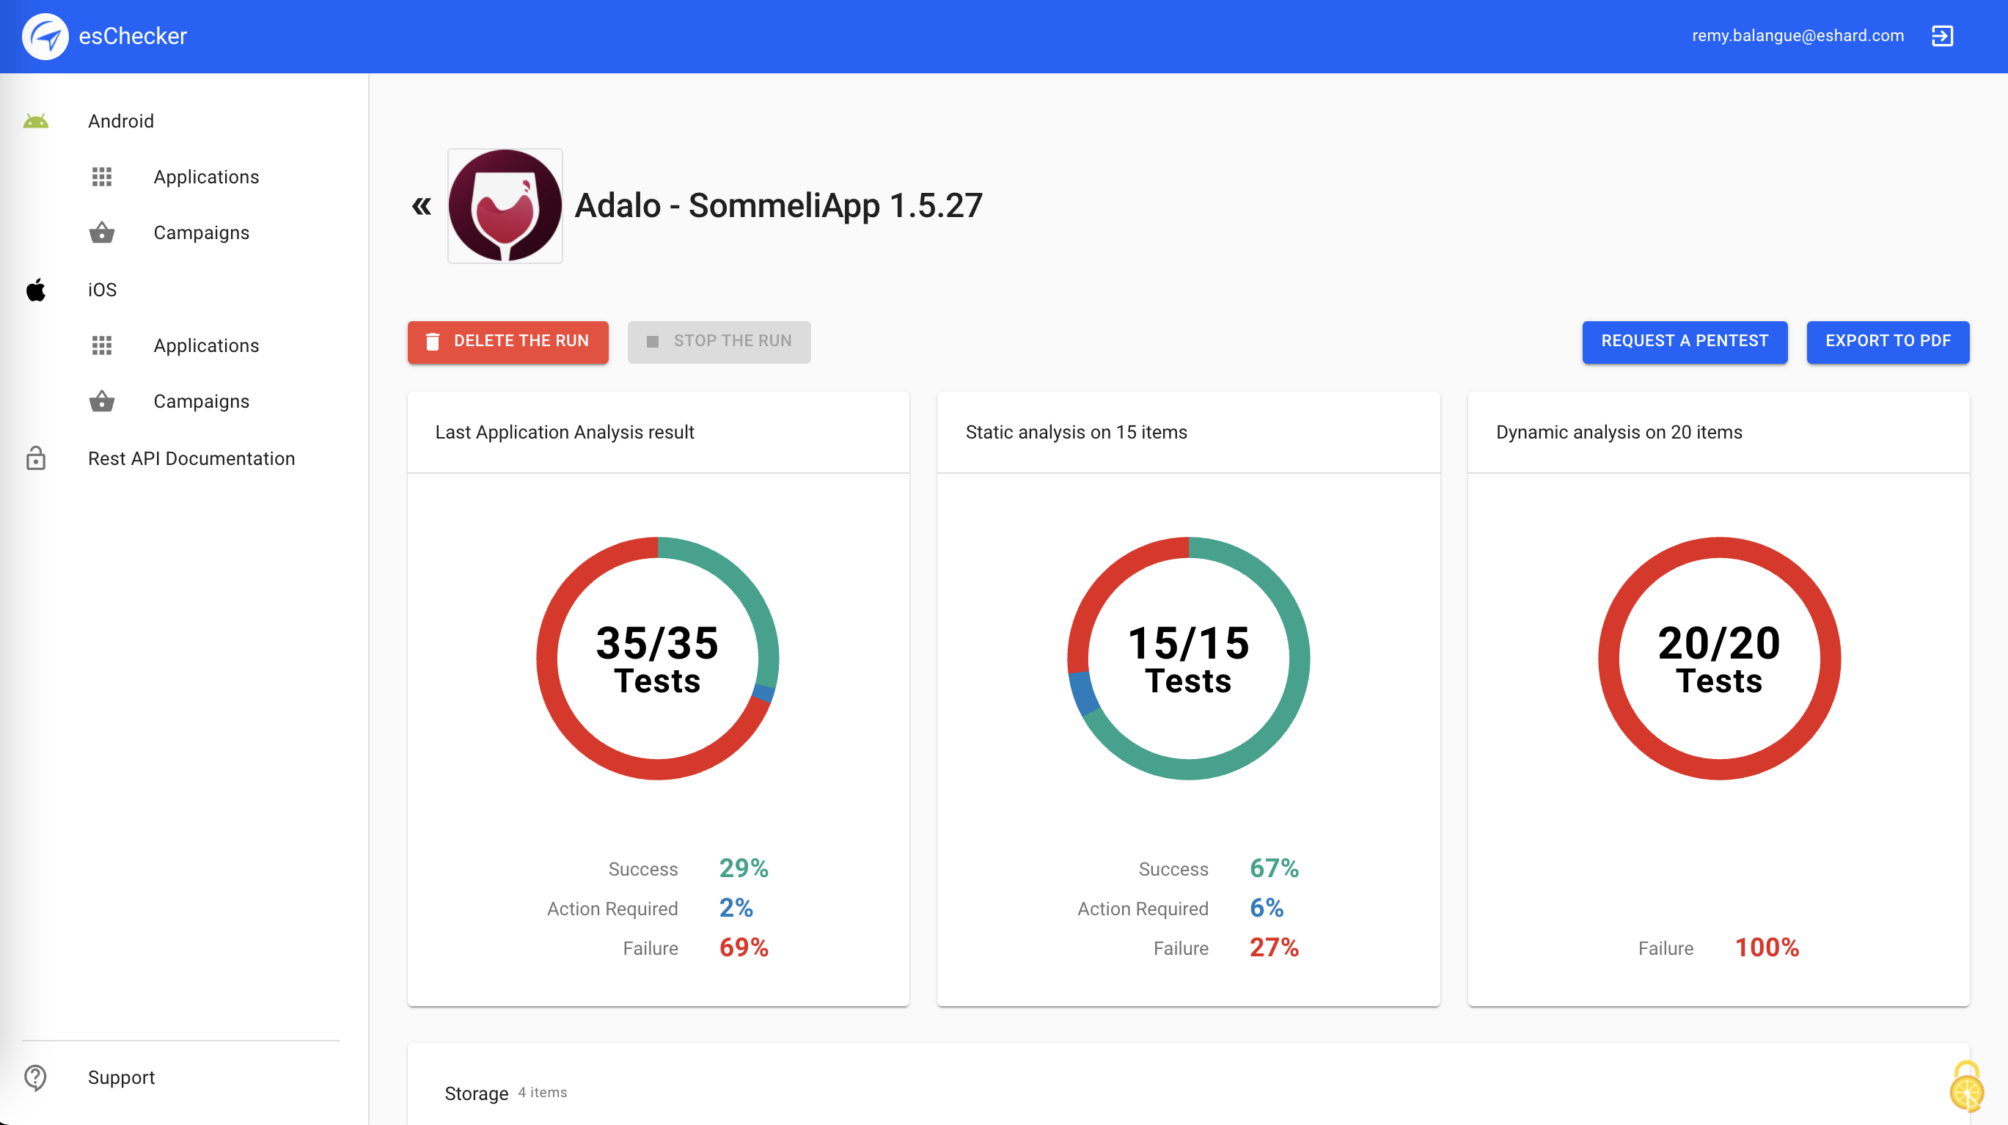Click the basket icon for iOS Campaigns
This screenshot has width=2008, height=1125.
tap(102, 401)
